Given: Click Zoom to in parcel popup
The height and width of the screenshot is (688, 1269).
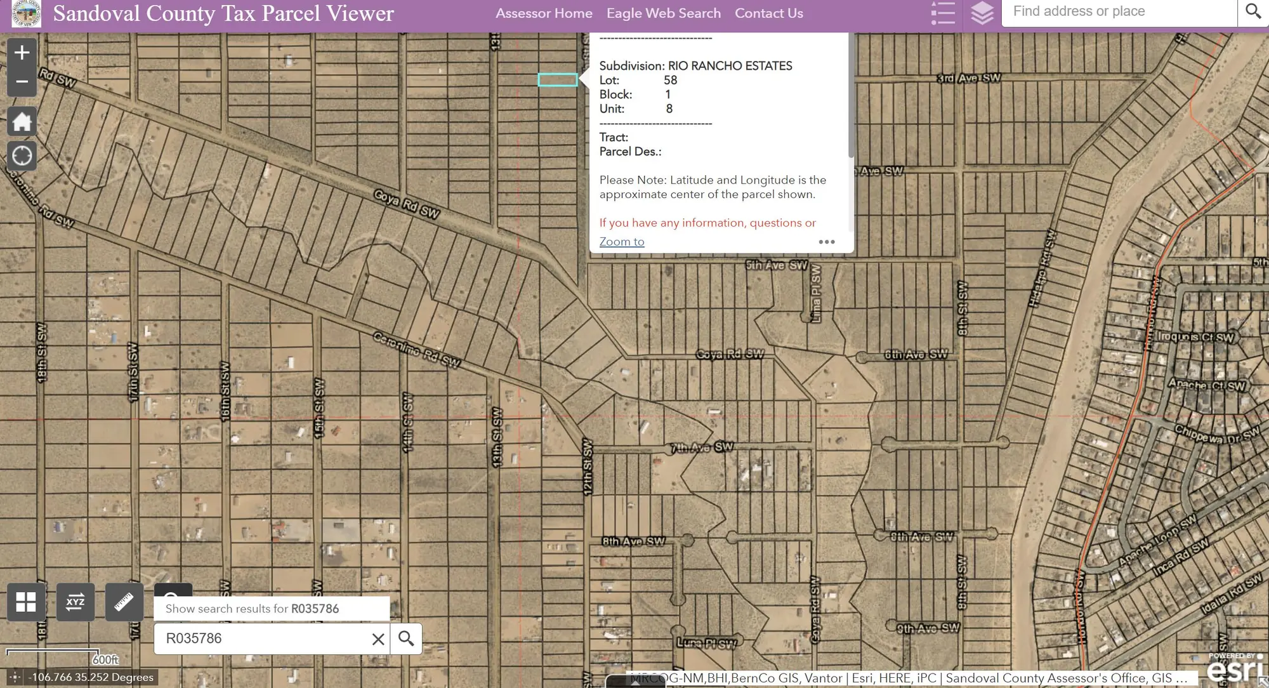Looking at the screenshot, I should pyautogui.click(x=622, y=242).
